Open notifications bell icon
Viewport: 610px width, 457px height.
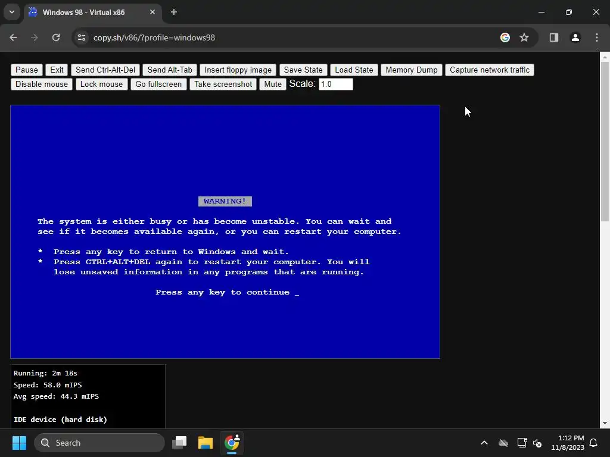click(594, 443)
